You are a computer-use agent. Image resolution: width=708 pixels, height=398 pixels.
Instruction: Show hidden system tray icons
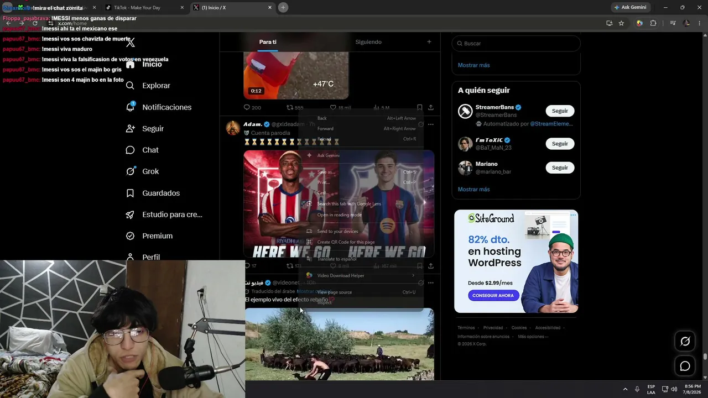[x=626, y=389]
